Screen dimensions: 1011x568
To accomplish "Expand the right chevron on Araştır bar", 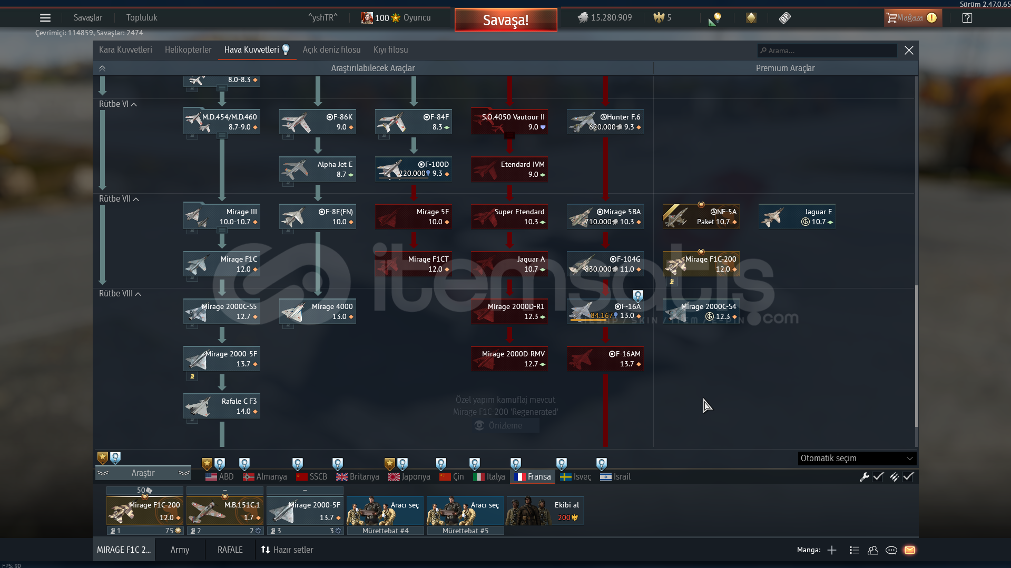I will coord(184,473).
